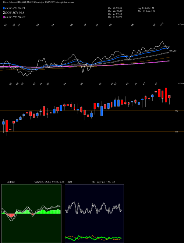The height and width of the screenshot is (243, 184).
Task: Click the magenta DOW PT legend swatch
Action: (4, 17)
